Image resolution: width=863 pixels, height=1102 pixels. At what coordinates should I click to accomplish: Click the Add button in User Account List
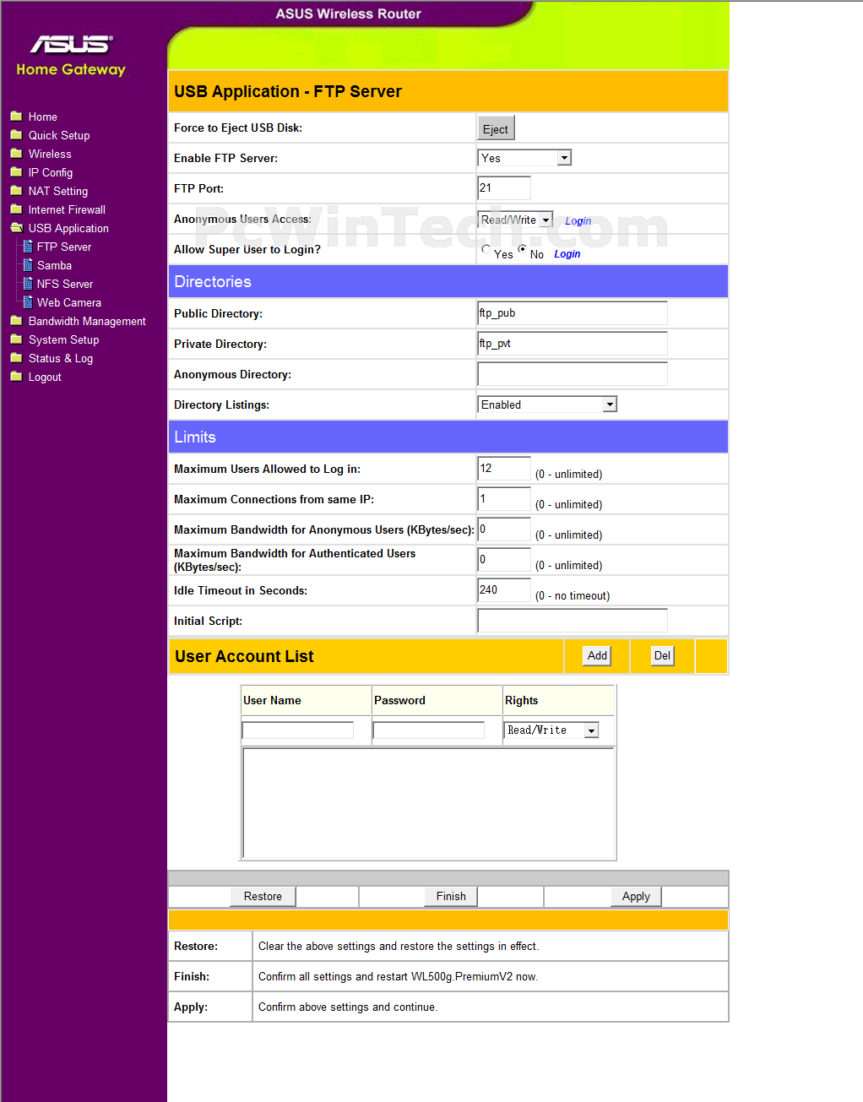tap(597, 655)
